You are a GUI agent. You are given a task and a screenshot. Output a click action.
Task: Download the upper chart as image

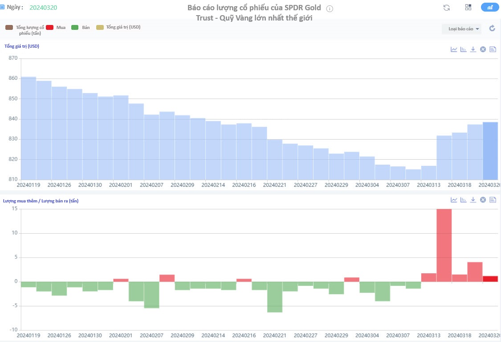[x=473, y=49]
